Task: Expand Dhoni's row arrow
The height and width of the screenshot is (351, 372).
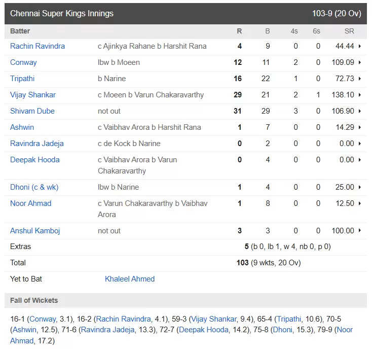Action: 360,187
